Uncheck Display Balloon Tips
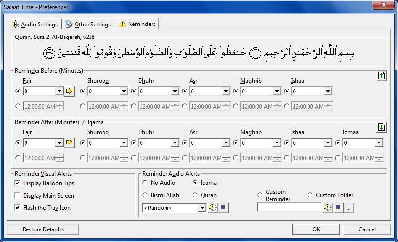398x242 pixels. 18,183
